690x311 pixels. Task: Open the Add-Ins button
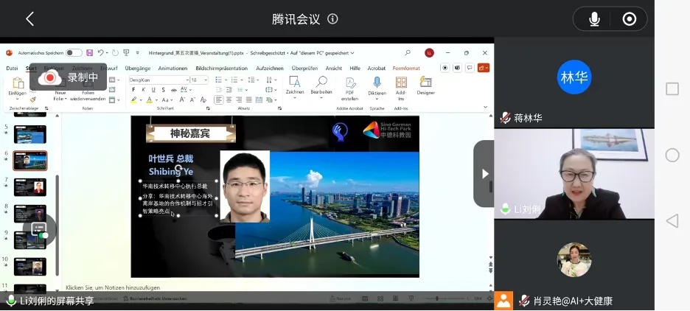click(401, 89)
